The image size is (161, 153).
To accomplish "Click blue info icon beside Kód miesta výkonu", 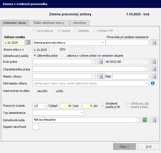I will point(153,83).
